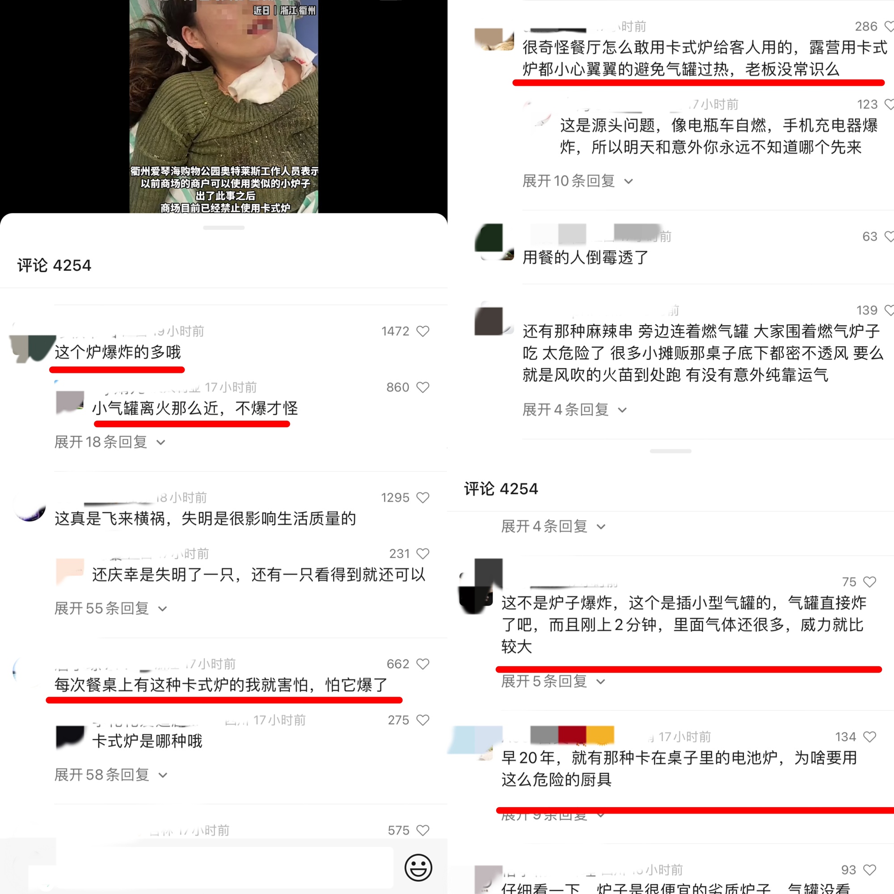Tap heart on the 75-like comment

click(x=869, y=582)
